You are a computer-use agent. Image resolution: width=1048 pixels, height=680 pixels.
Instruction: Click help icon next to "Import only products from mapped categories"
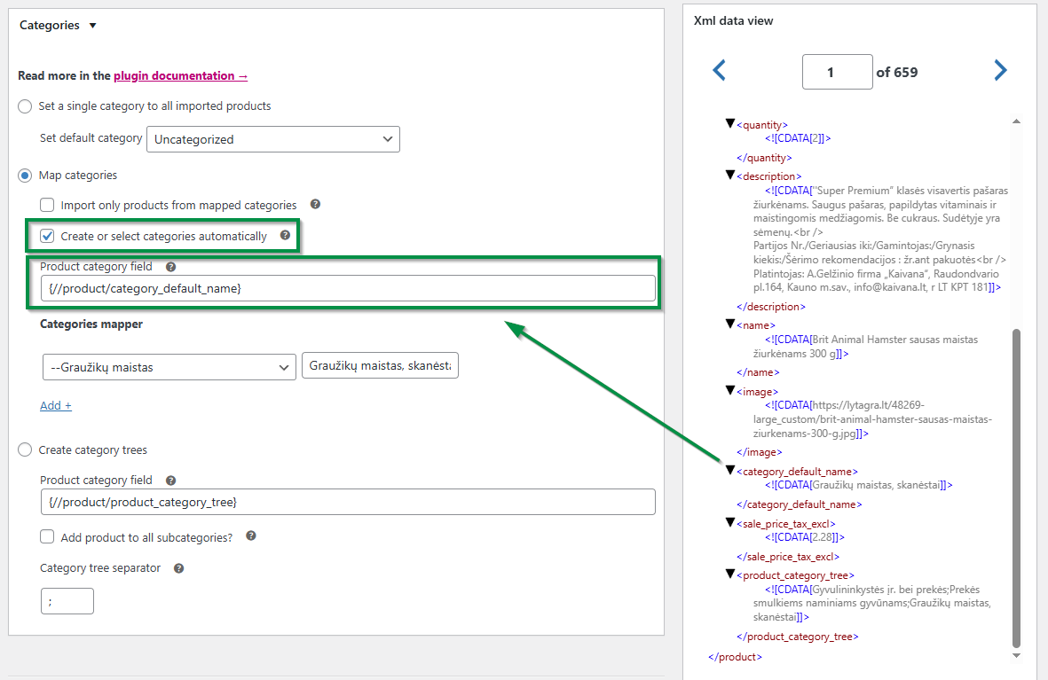[315, 205]
